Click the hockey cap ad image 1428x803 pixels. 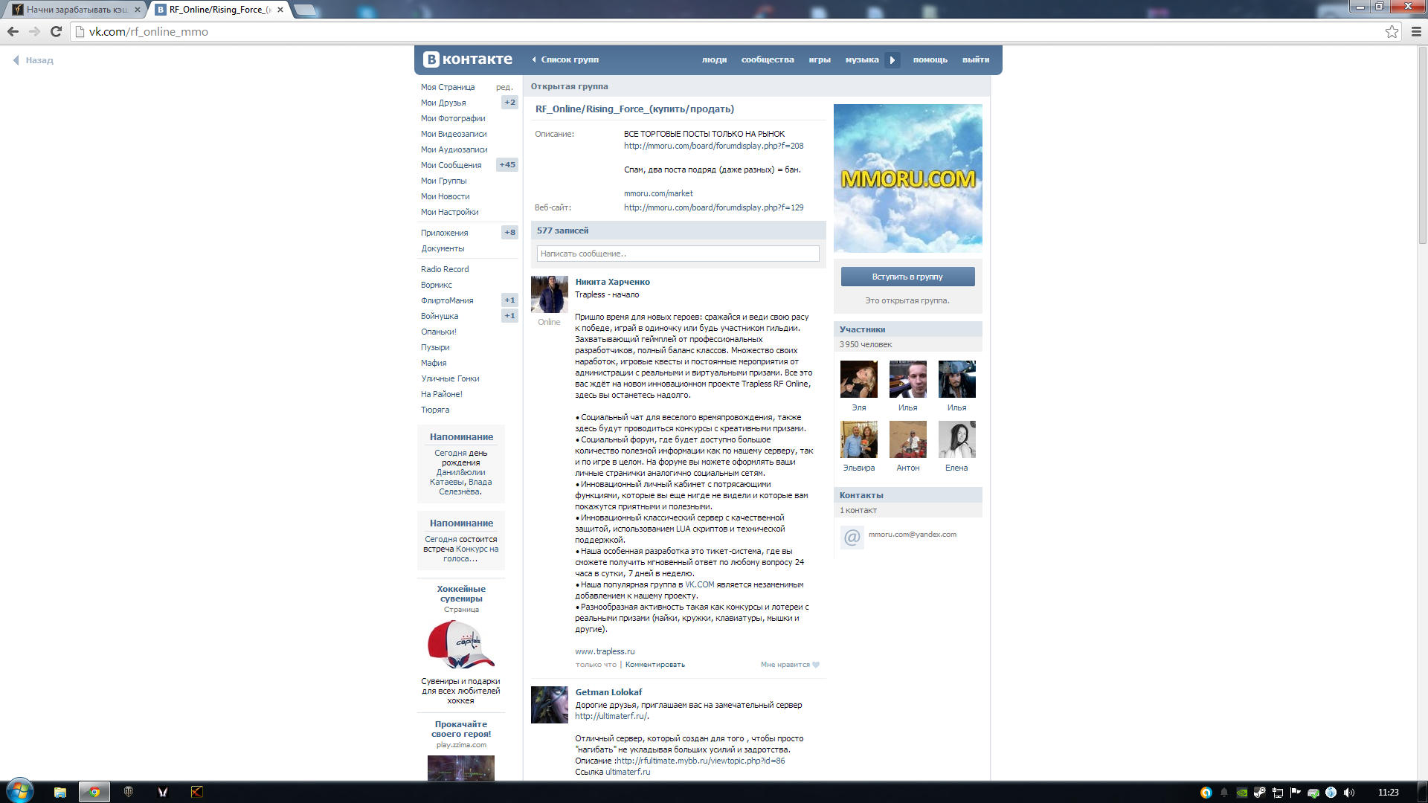461,645
